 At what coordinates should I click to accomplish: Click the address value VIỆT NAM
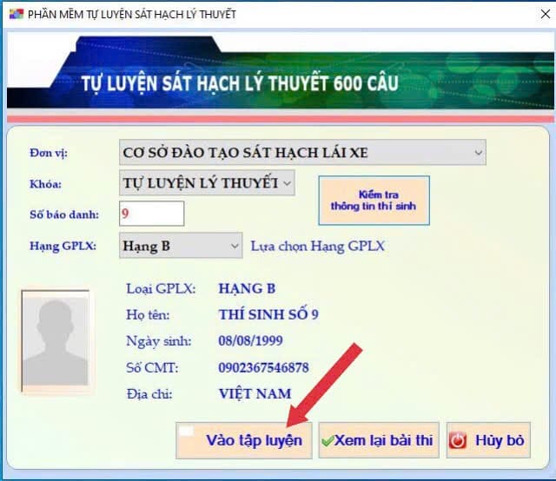pyautogui.click(x=255, y=393)
